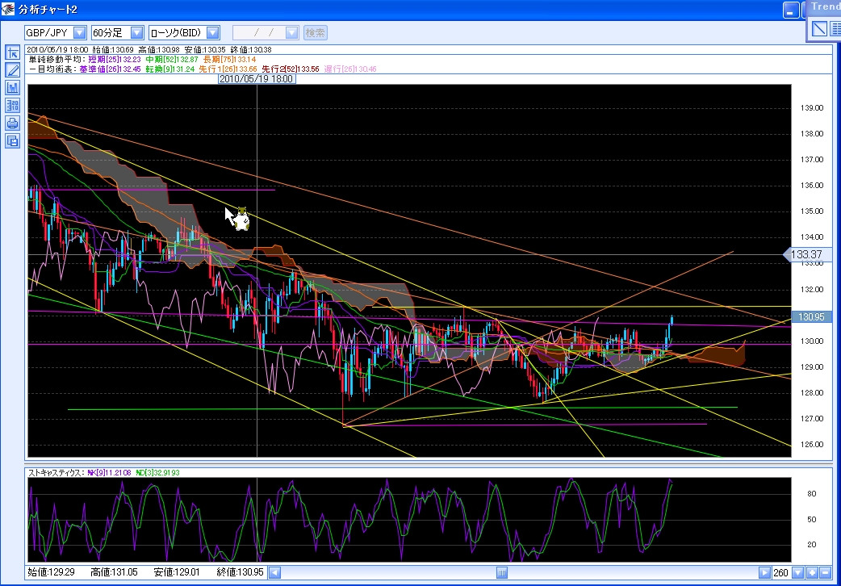Minimize the 分析チャート2 window
This screenshot has height=586, width=841.
click(791, 10)
